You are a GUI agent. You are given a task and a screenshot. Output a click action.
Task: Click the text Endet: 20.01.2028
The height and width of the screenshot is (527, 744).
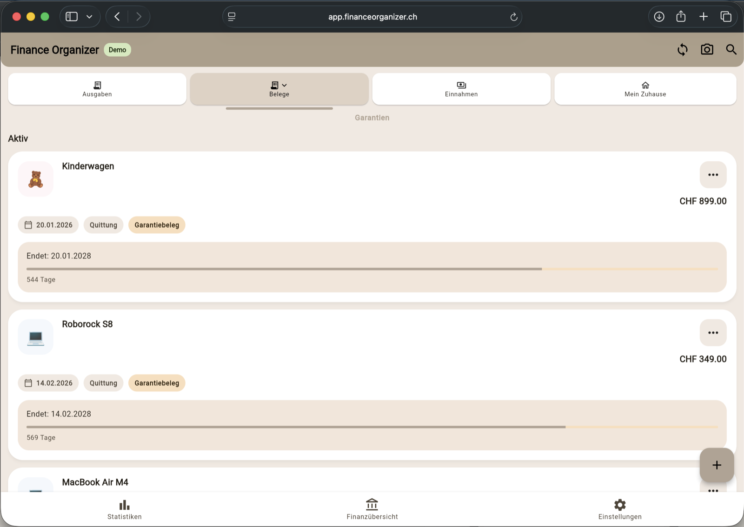click(59, 256)
